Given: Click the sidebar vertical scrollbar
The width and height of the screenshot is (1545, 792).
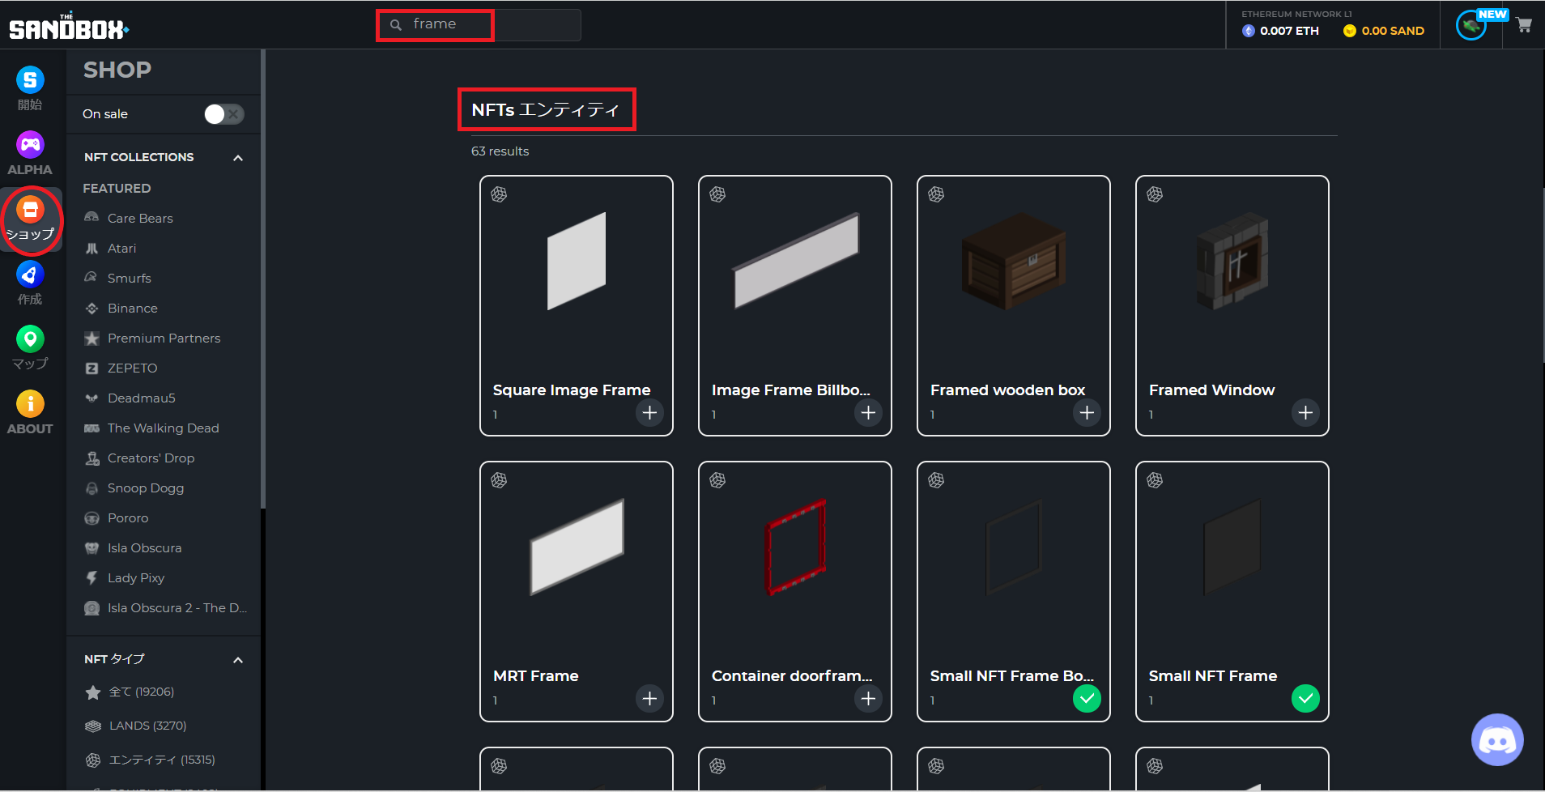Looking at the screenshot, I should click(x=263, y=279).
